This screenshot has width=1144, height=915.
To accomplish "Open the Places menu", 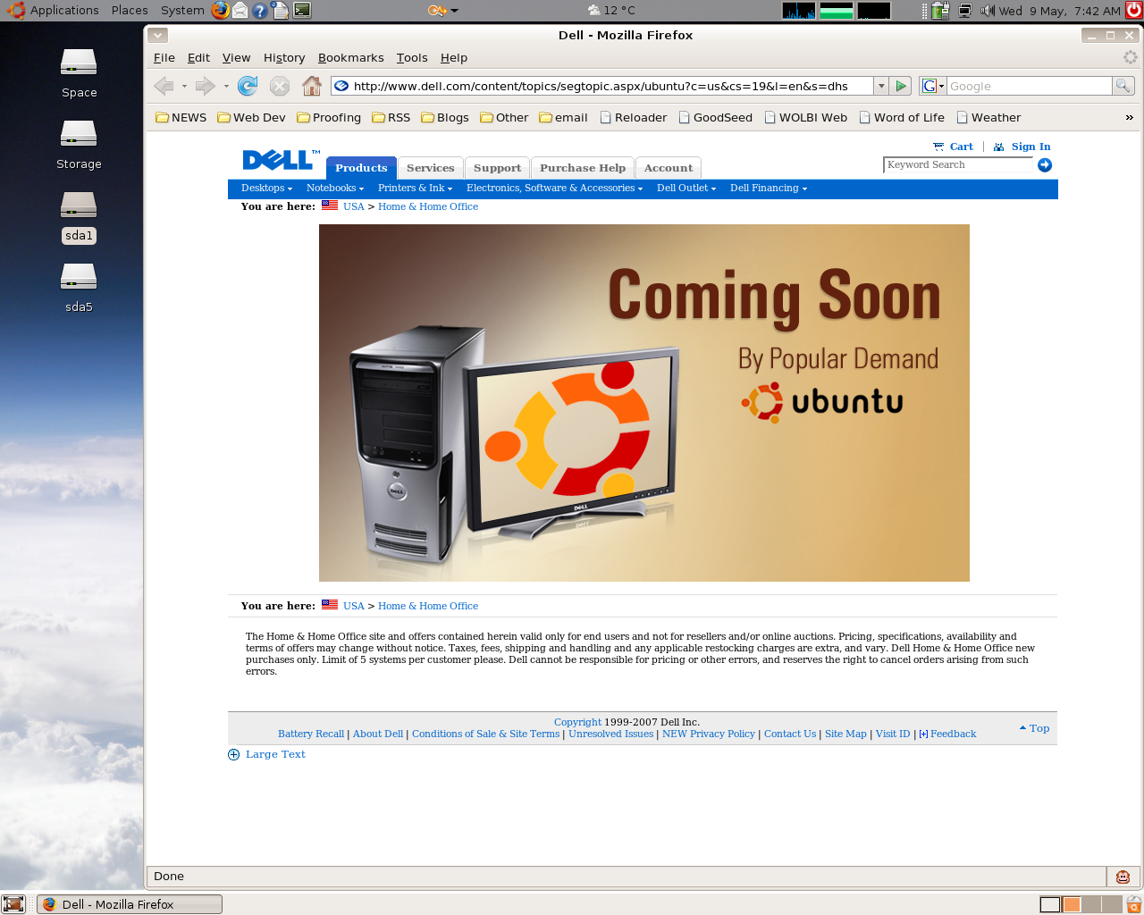I will [x=130, y=11].
